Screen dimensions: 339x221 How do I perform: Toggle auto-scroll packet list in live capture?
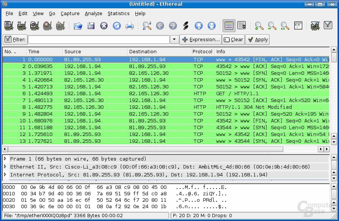pos(242,26)
